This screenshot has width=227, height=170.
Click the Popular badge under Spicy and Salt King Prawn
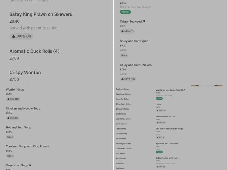[159, 152]
